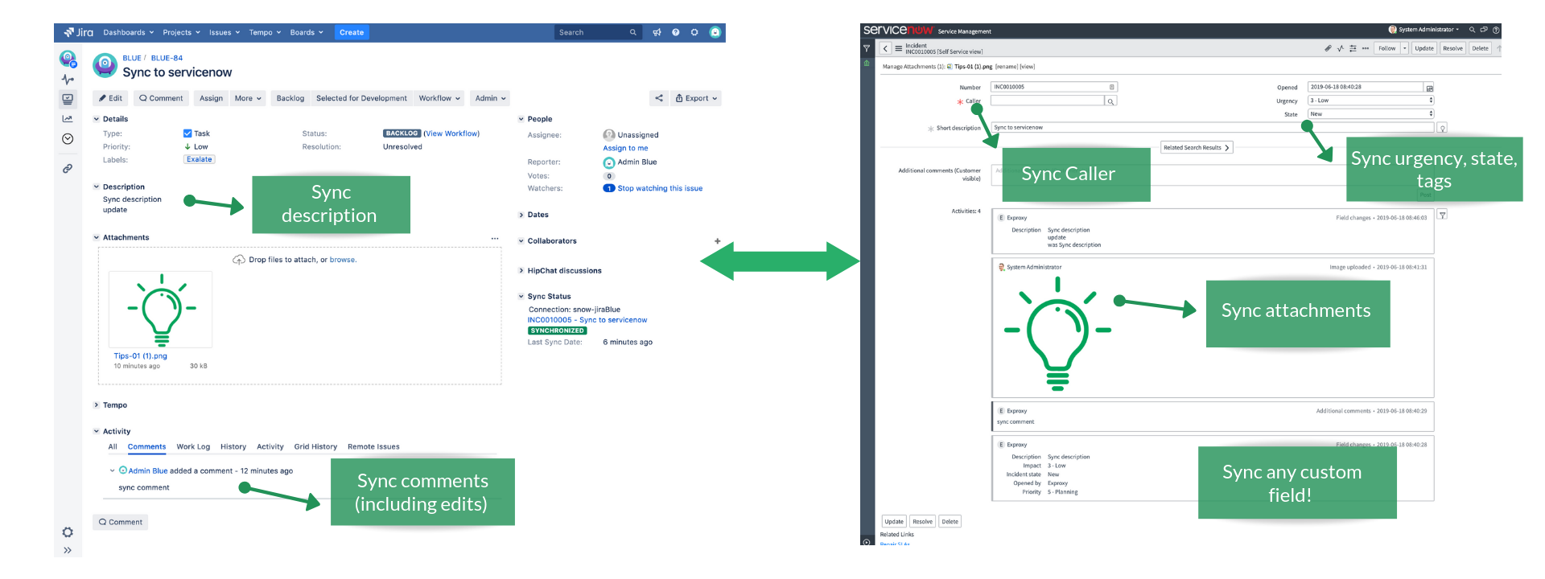Click the Create button in Jira

click(352, 32)
